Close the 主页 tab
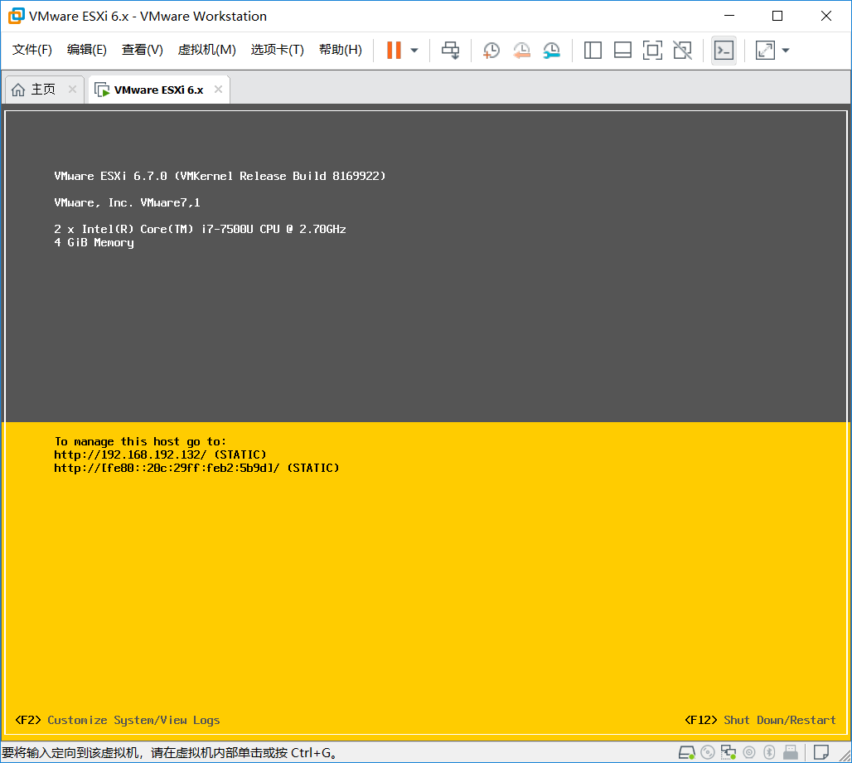852x763 pixels. [x=72, y=90]
